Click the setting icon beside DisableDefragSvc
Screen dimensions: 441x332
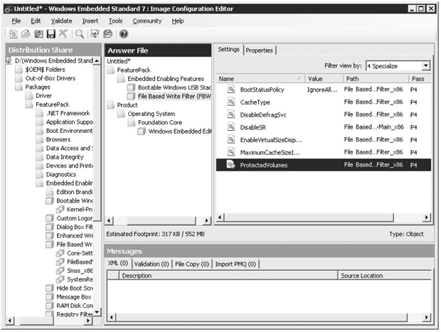tap(231, 114)
